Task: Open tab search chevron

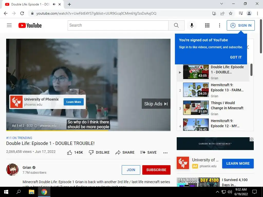Action: [x=222, y=4]
